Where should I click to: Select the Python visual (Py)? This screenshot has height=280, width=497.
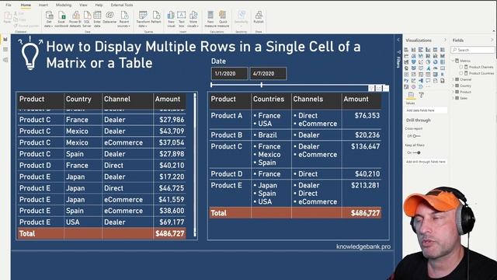point(406,81)
